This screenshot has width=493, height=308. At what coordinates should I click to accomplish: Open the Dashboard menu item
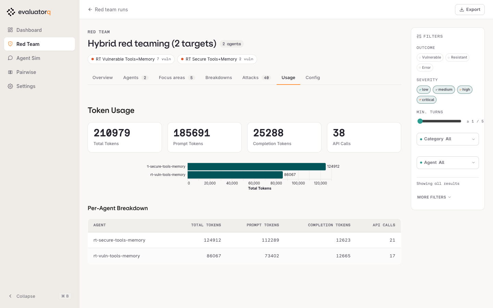point(39,30)
